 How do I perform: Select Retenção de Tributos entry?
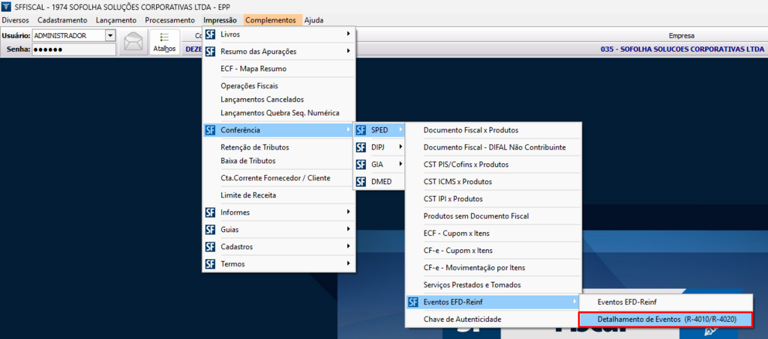coord(254,147)
